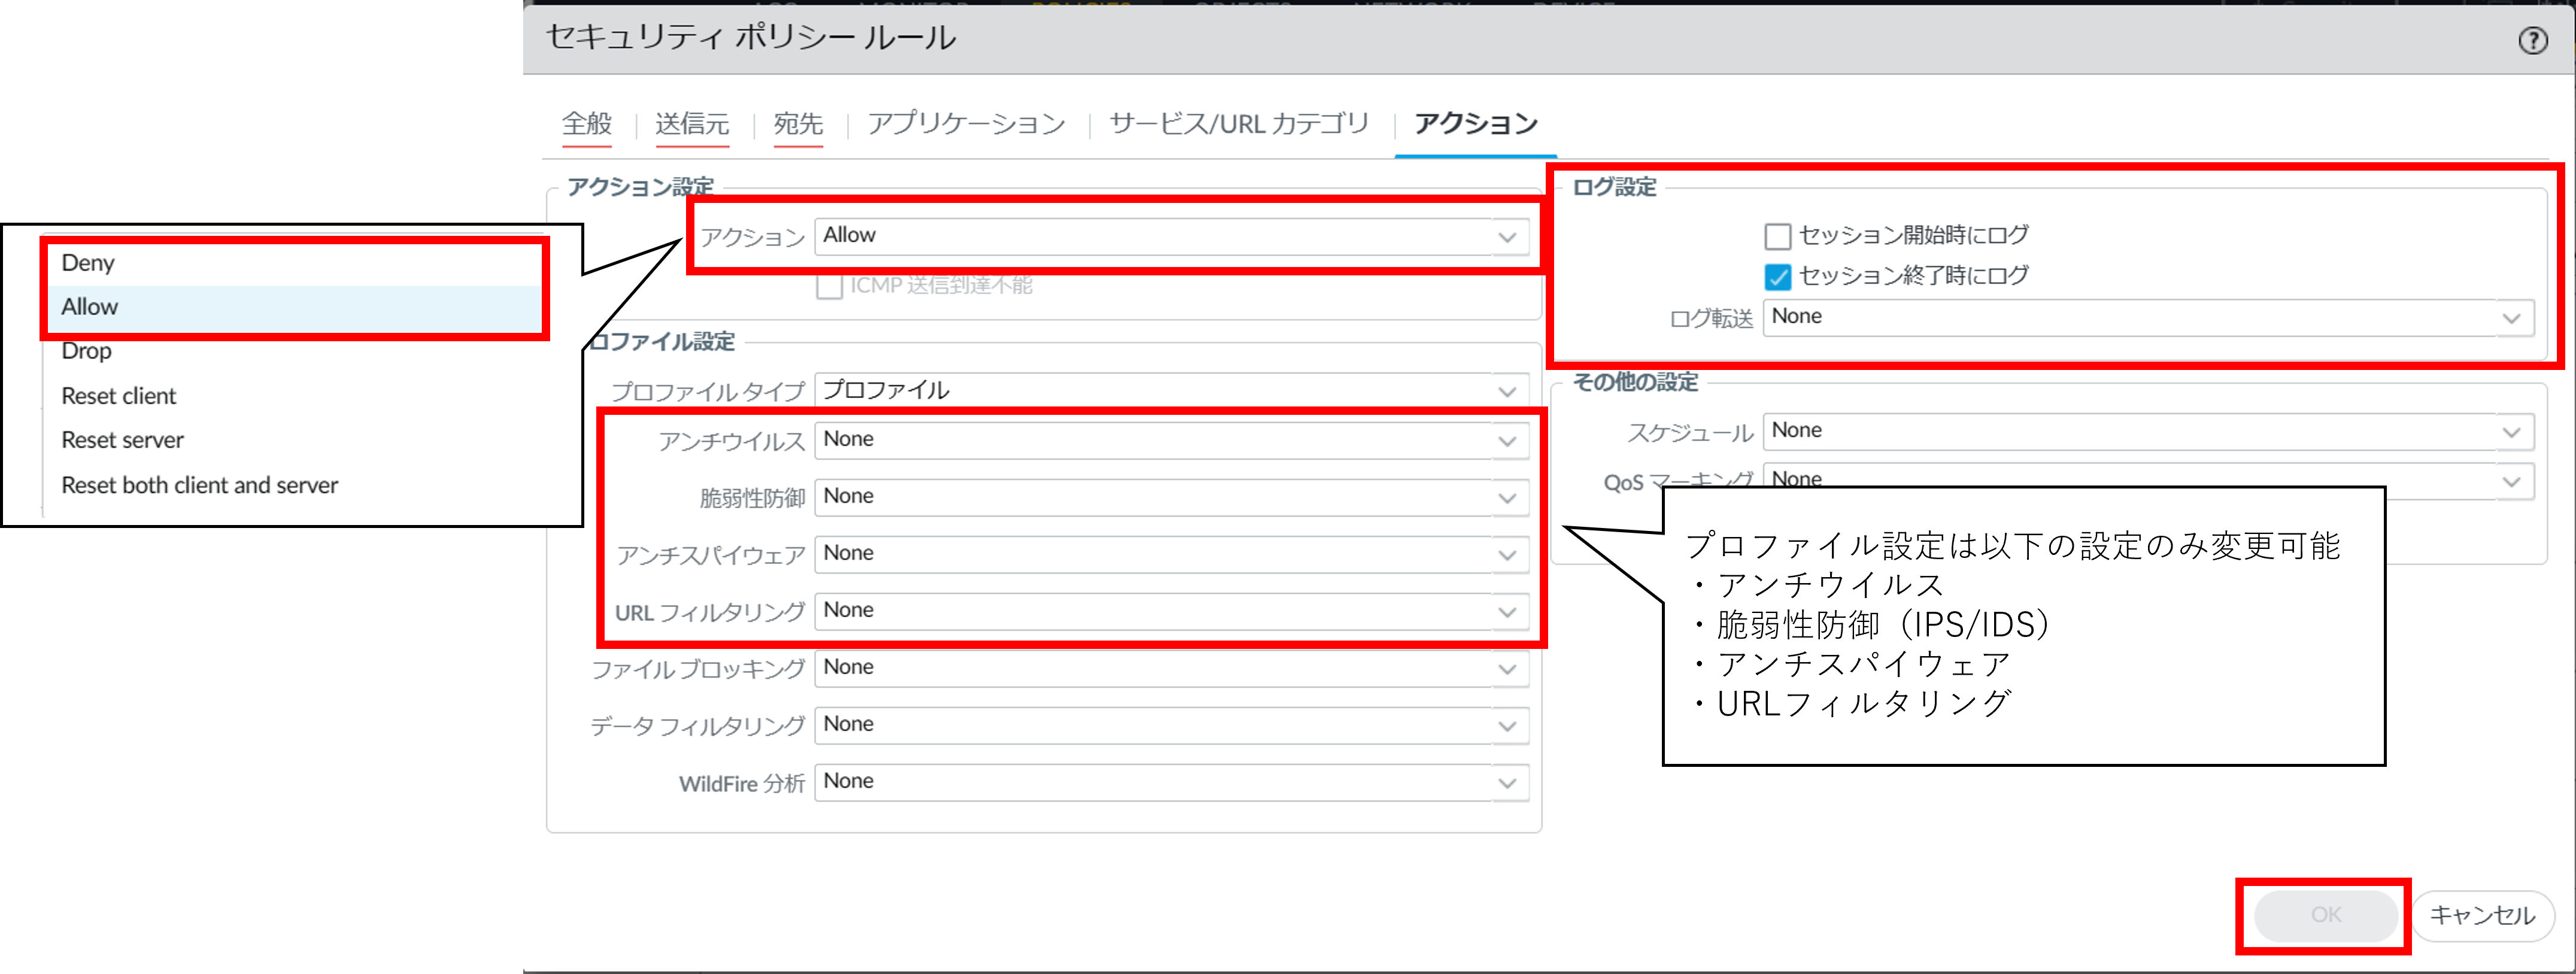This screenshot has height=974, width=2576.
Task: Click the キャンセル button
Action: click(2482, 915)
